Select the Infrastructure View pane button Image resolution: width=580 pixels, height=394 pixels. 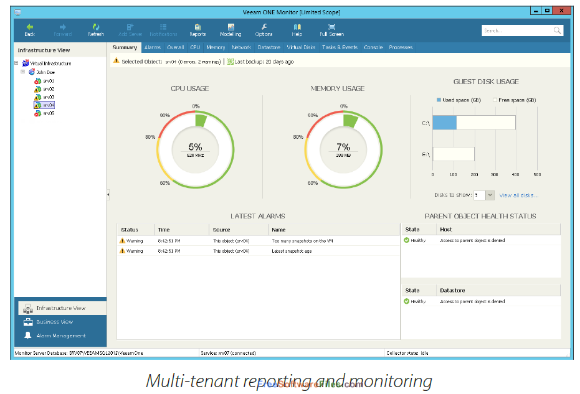(x=62, y=308)
